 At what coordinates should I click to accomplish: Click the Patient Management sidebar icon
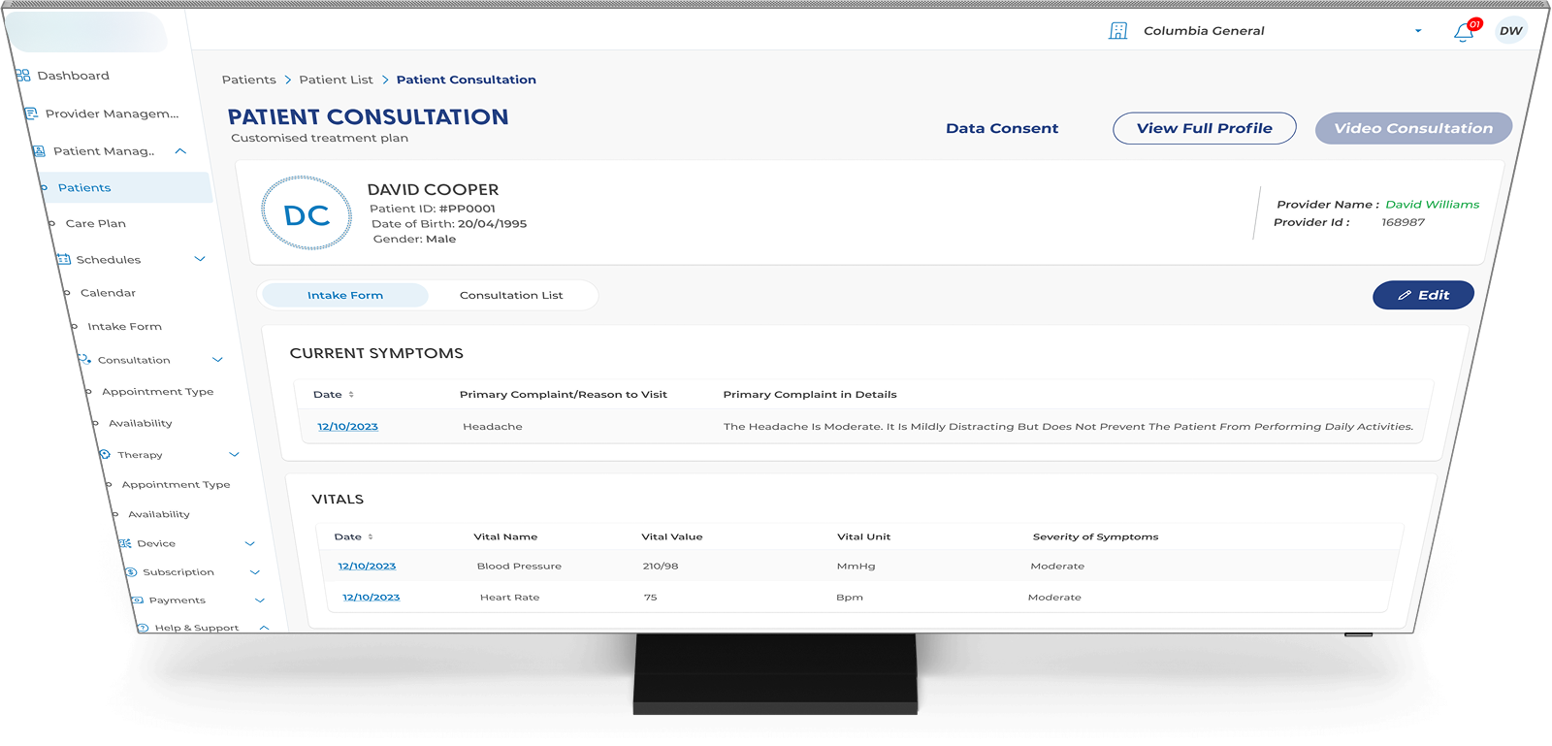pos(39,151)
